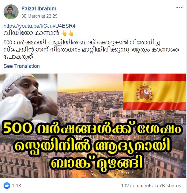
Task: Open the 102 comments list
Action: pyautogui.click(x=137, y=186)
